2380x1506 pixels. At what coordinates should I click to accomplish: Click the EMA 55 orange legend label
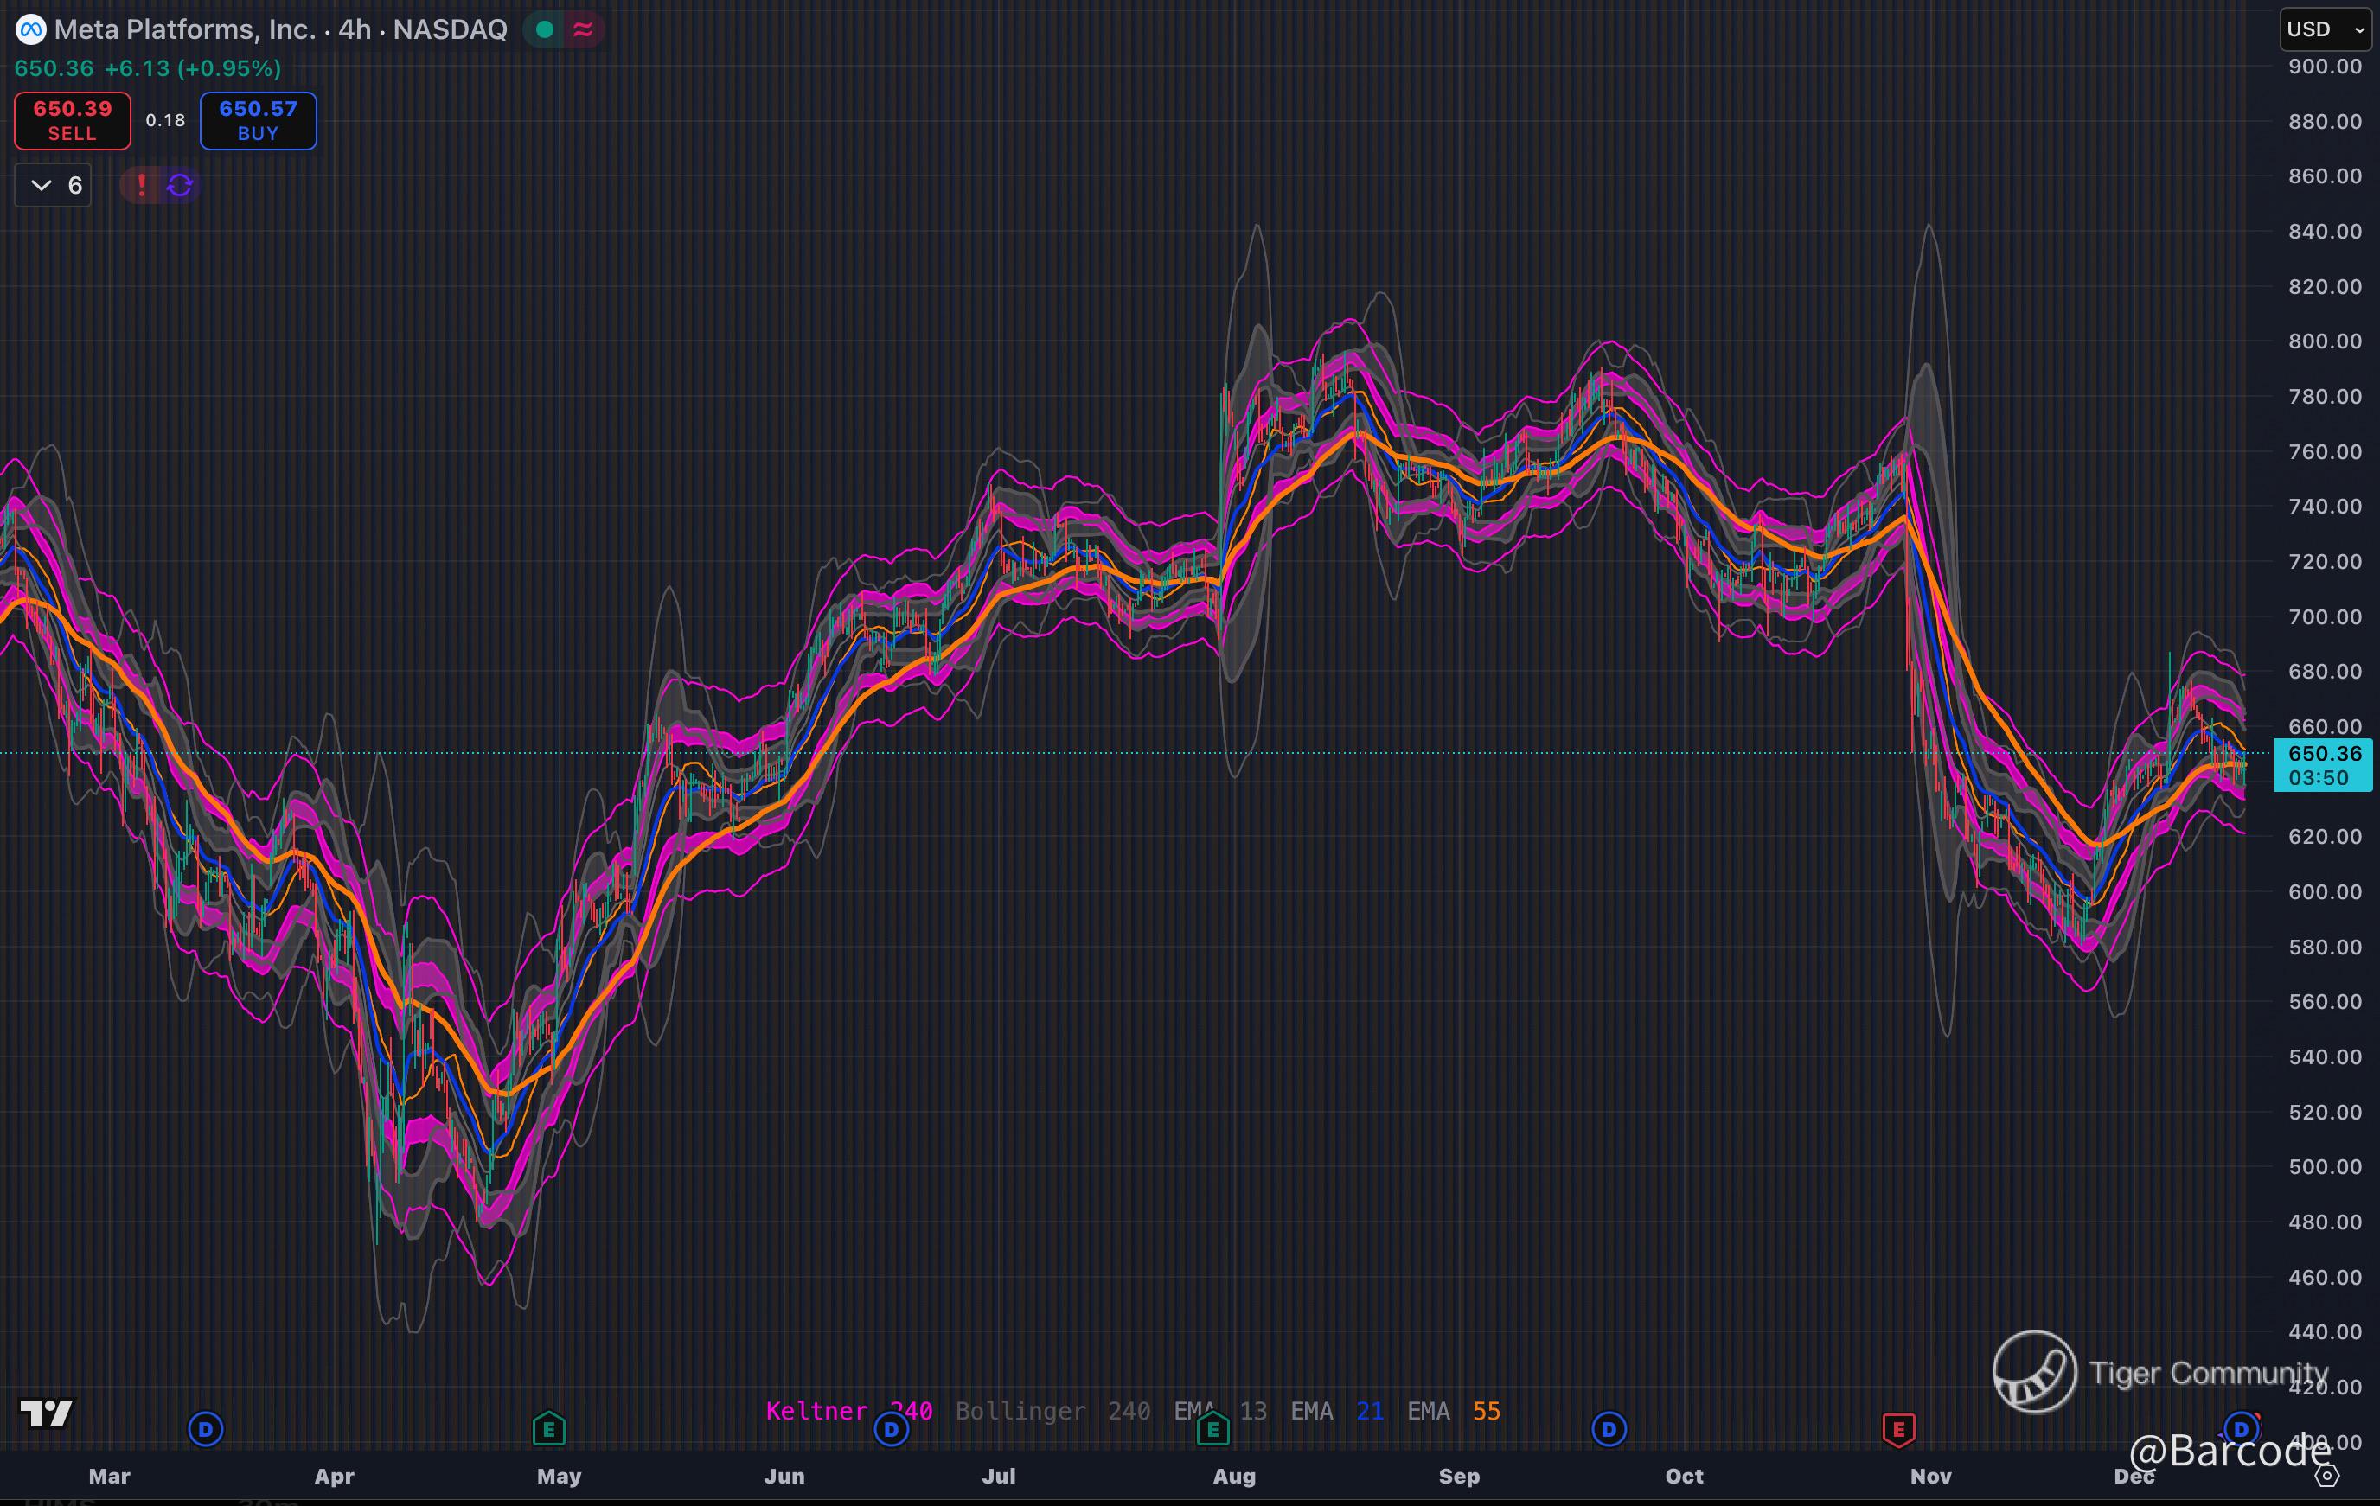(x=1453, y=1411)
